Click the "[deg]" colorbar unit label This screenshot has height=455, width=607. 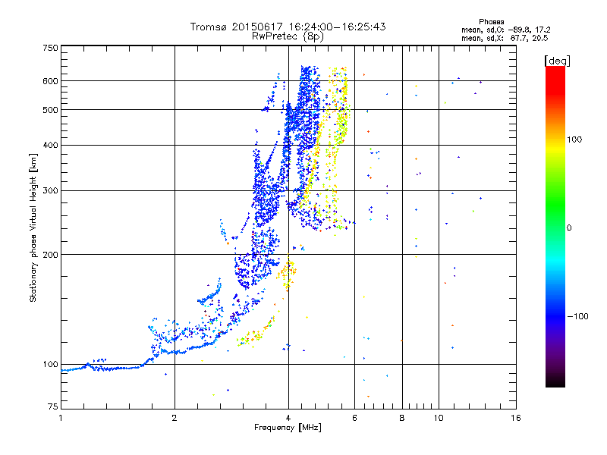(557, 61)
